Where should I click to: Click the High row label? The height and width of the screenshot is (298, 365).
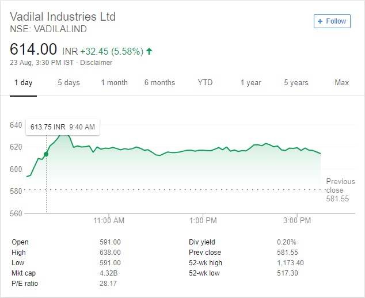point(18,253)
